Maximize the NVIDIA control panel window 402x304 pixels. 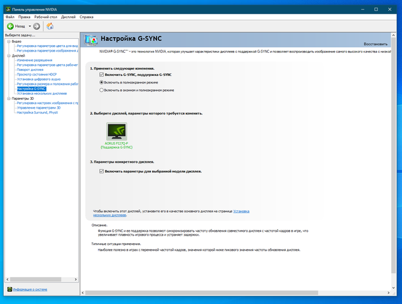point(376,9)
